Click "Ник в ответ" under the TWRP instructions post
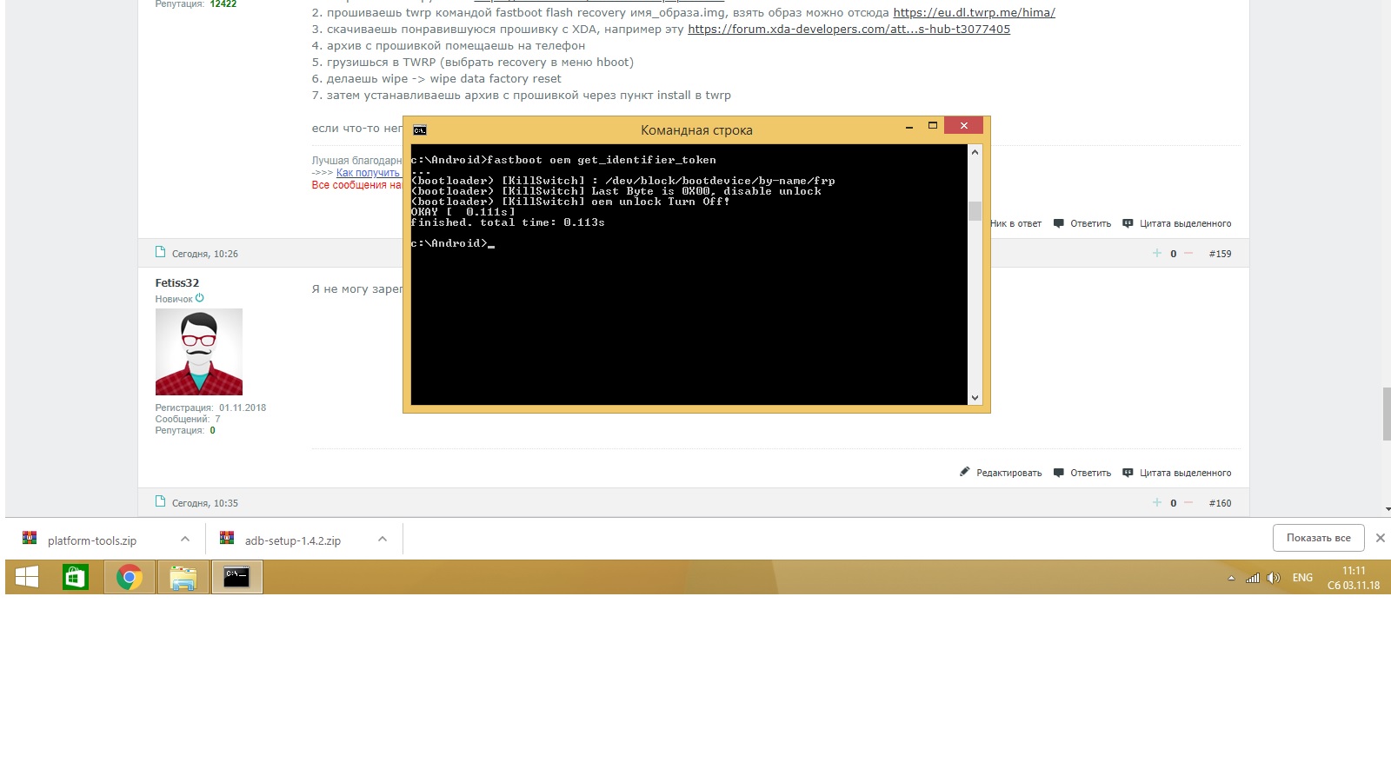The width and height of the screenshot is (1391, 782). 1015,223
